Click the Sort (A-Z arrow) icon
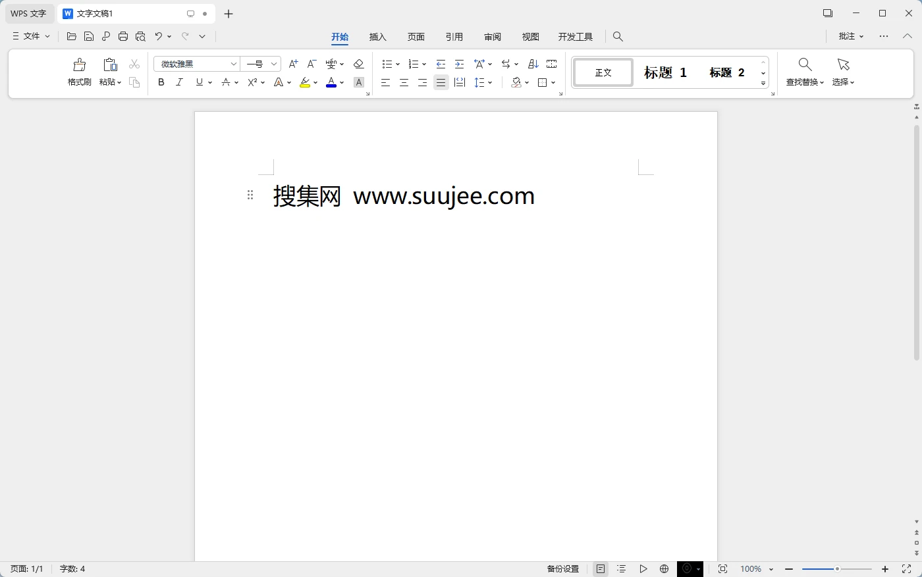The height and width of the screenshot is (577, 922). pyautogui.click(x=533, y=64)
